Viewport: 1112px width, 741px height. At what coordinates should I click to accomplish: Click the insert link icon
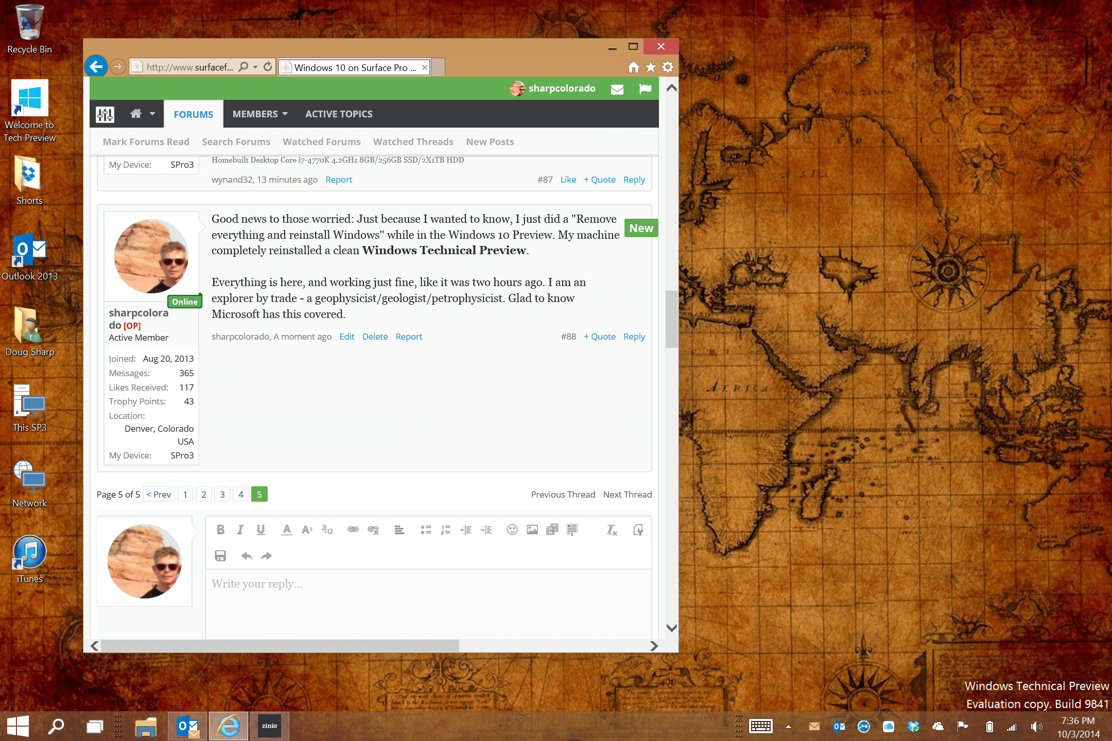click(353, 530)
